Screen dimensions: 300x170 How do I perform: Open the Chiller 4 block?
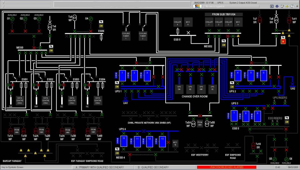point(177,22)
